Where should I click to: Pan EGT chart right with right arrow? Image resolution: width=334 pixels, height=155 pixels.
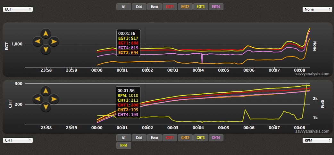(54, 41)
